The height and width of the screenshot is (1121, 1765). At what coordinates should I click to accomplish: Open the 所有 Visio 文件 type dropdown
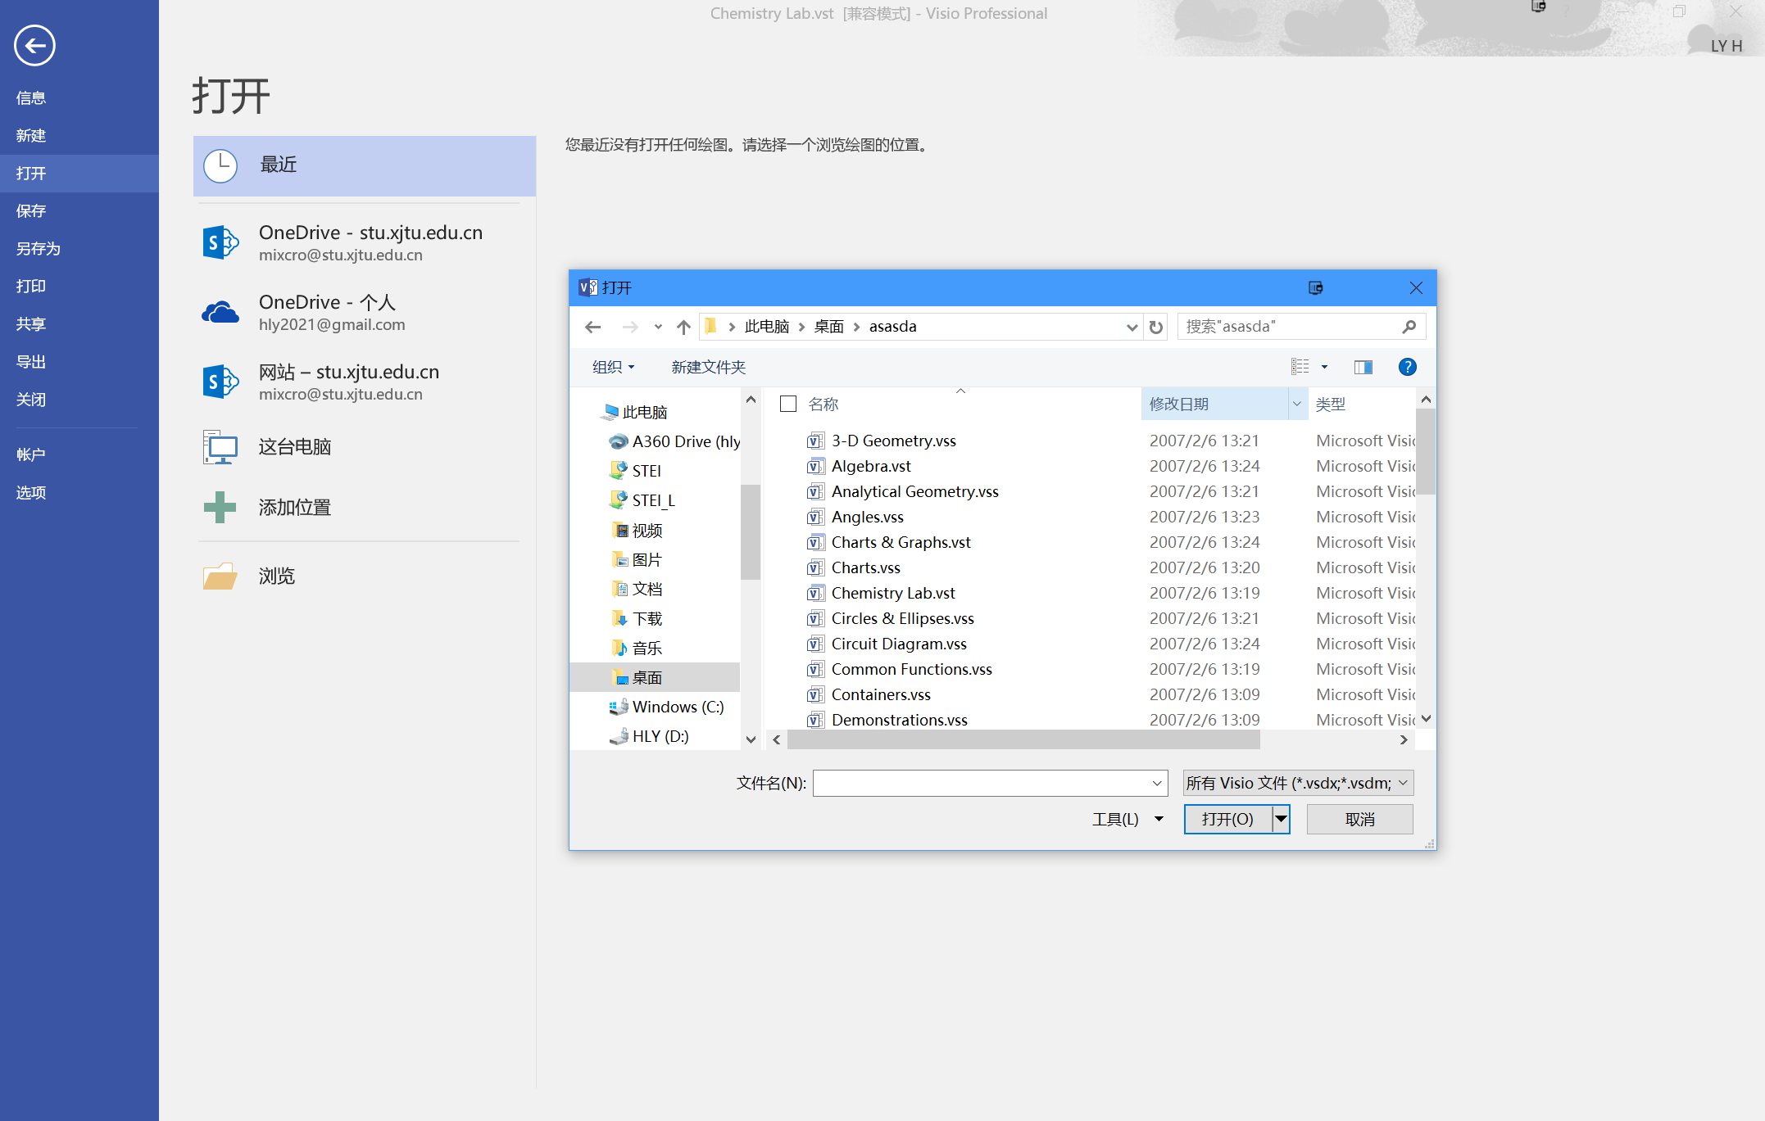1295,783
